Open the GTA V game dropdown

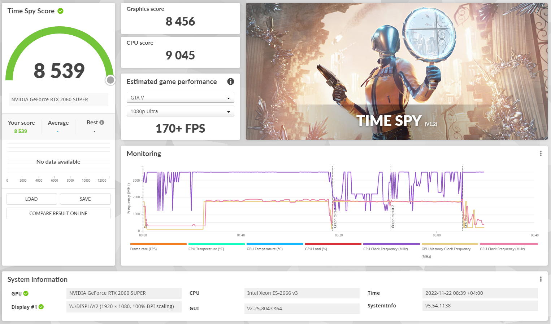[180, 98]
